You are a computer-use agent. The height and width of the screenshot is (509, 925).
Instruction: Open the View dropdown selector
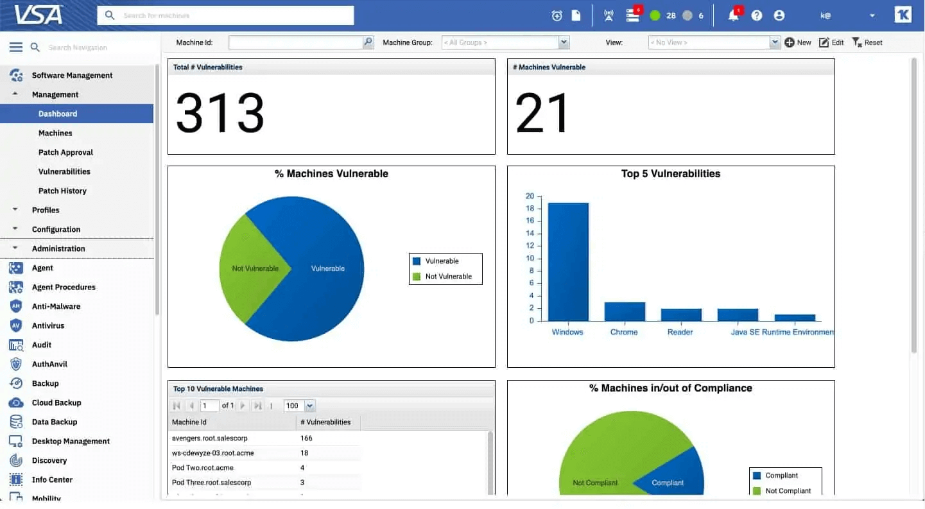(774, 42)
